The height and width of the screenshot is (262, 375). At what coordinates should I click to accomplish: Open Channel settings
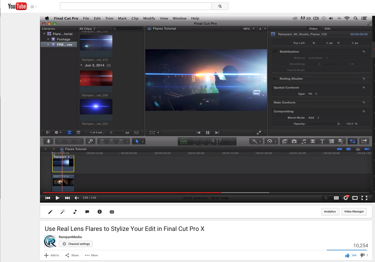coord(76,244)
